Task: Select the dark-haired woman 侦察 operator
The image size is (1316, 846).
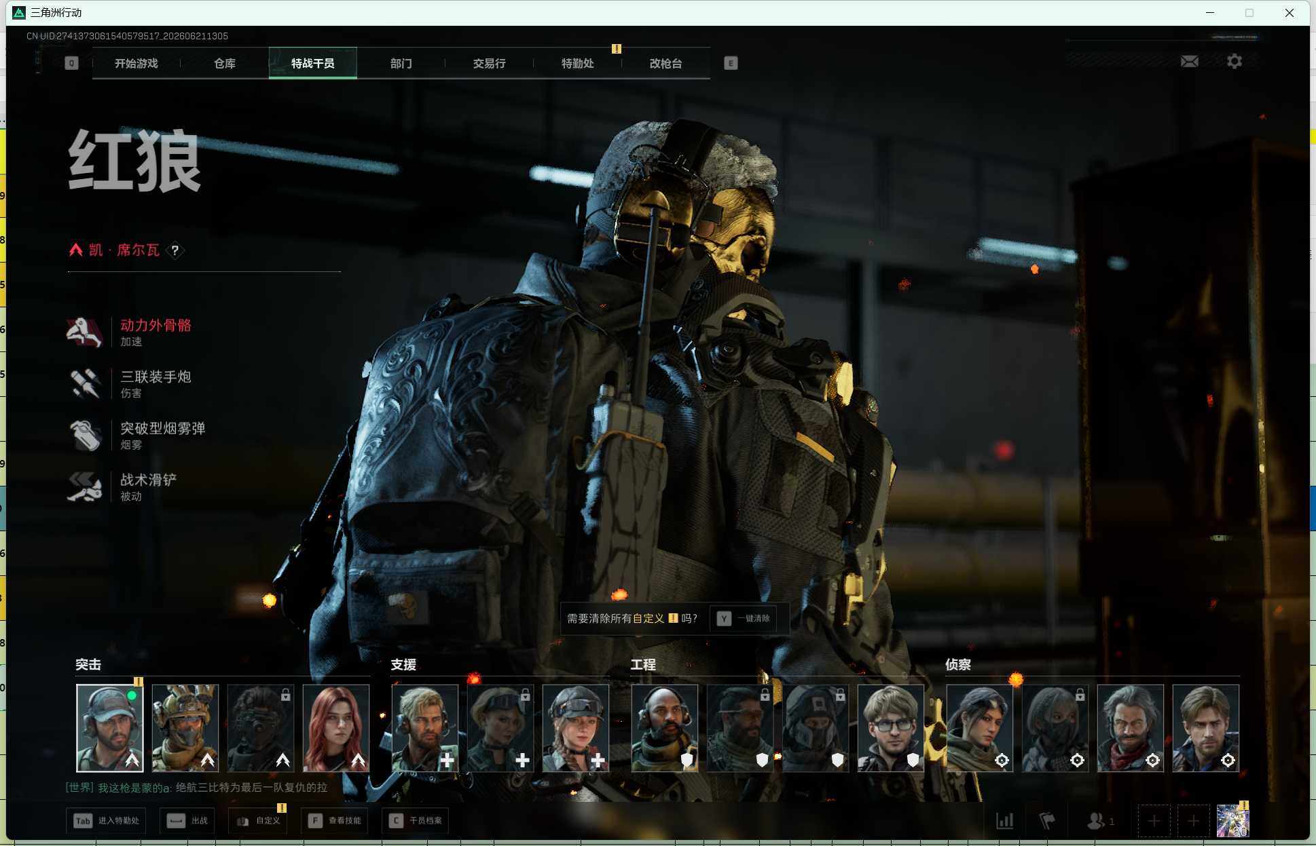Action: click(980, 728)
